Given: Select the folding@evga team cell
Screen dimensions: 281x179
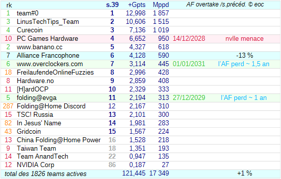Looking at the screenshot, I should [x=37, y=98].
